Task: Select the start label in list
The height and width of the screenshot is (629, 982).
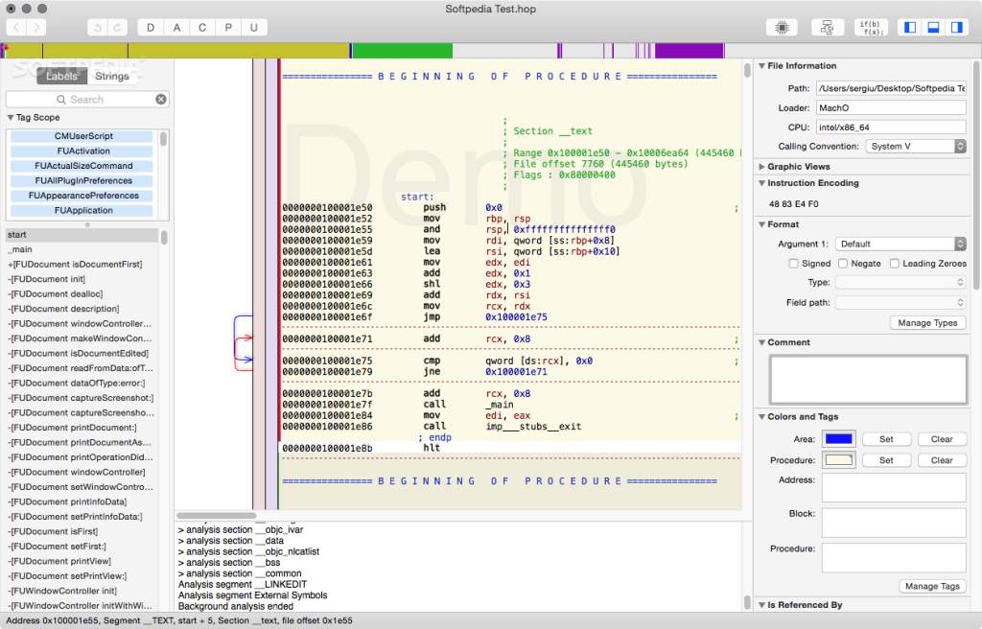Action: pyautogui.click(x=82, y=235)
